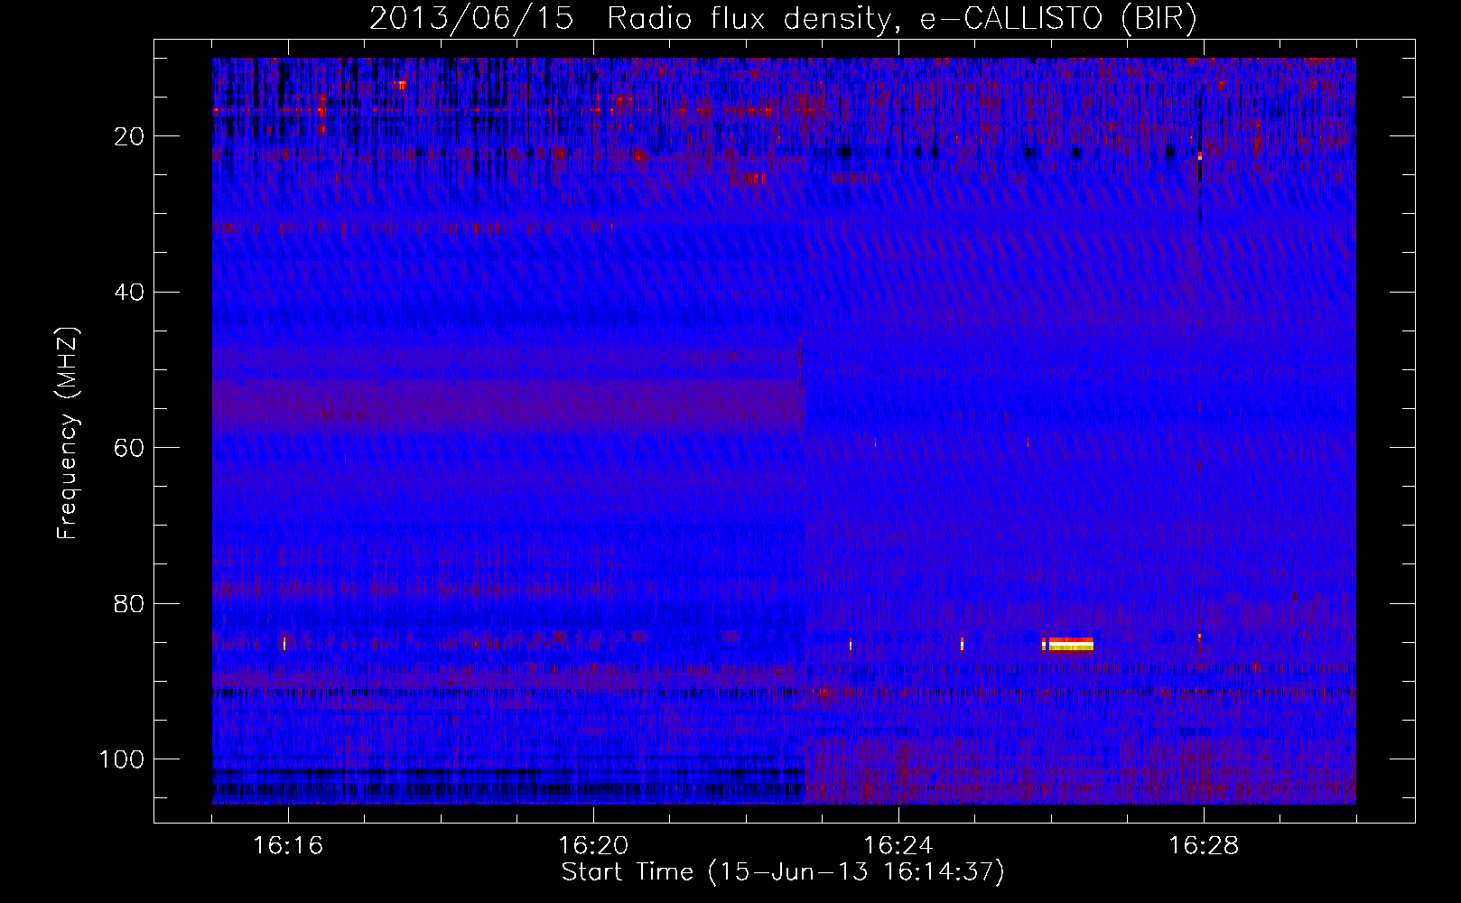This screenshot has width=1461, height=903.
Task: Click the '16:16' time tick label
Action: coord(288,846)
